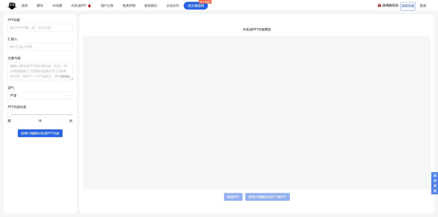Viewport: 438px width, 217px height.
Task: Open the AI绘图 page
Action: pos(57,6)
